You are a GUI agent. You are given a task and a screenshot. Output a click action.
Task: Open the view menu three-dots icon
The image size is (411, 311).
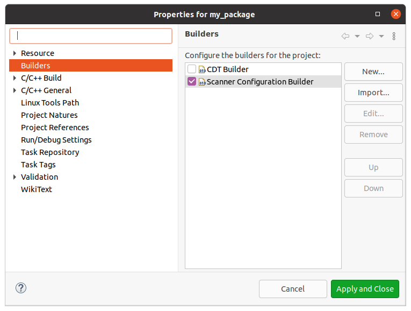click(x=394, y=36)
